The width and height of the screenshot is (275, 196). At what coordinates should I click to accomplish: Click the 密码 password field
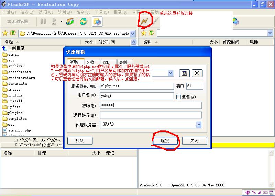pos(151,105)
